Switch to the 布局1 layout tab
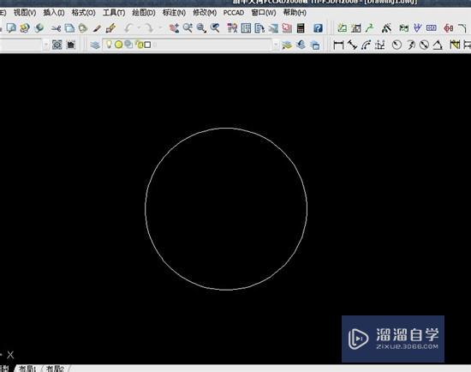Image resolution: width=471 pixels, height=372 pixels. pyautogui.click(x=27, y=369)
